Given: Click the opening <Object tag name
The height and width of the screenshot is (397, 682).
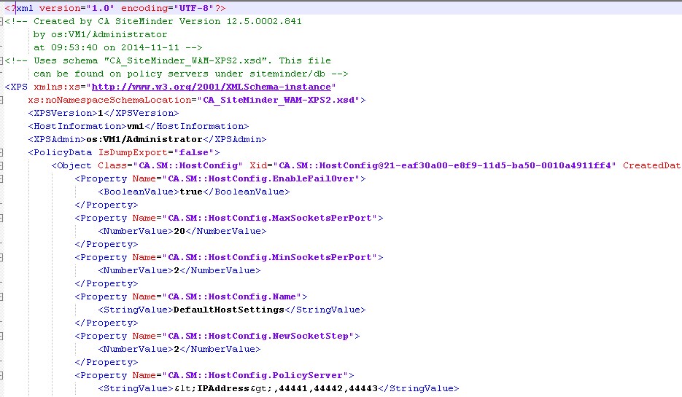Looking at the screenshot, I should pyautogui.click(x=71, y=165).
